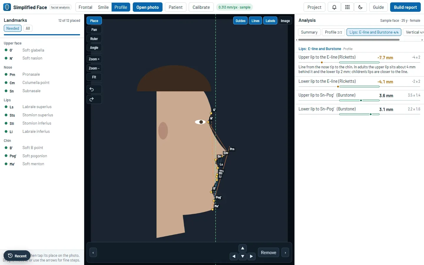Nudge landmark right with arrow
The height and width of the screenshot is (265, 424).
[x=251, y=256]
